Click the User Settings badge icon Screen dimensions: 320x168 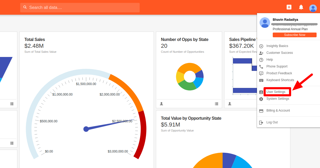pos(261,92)
